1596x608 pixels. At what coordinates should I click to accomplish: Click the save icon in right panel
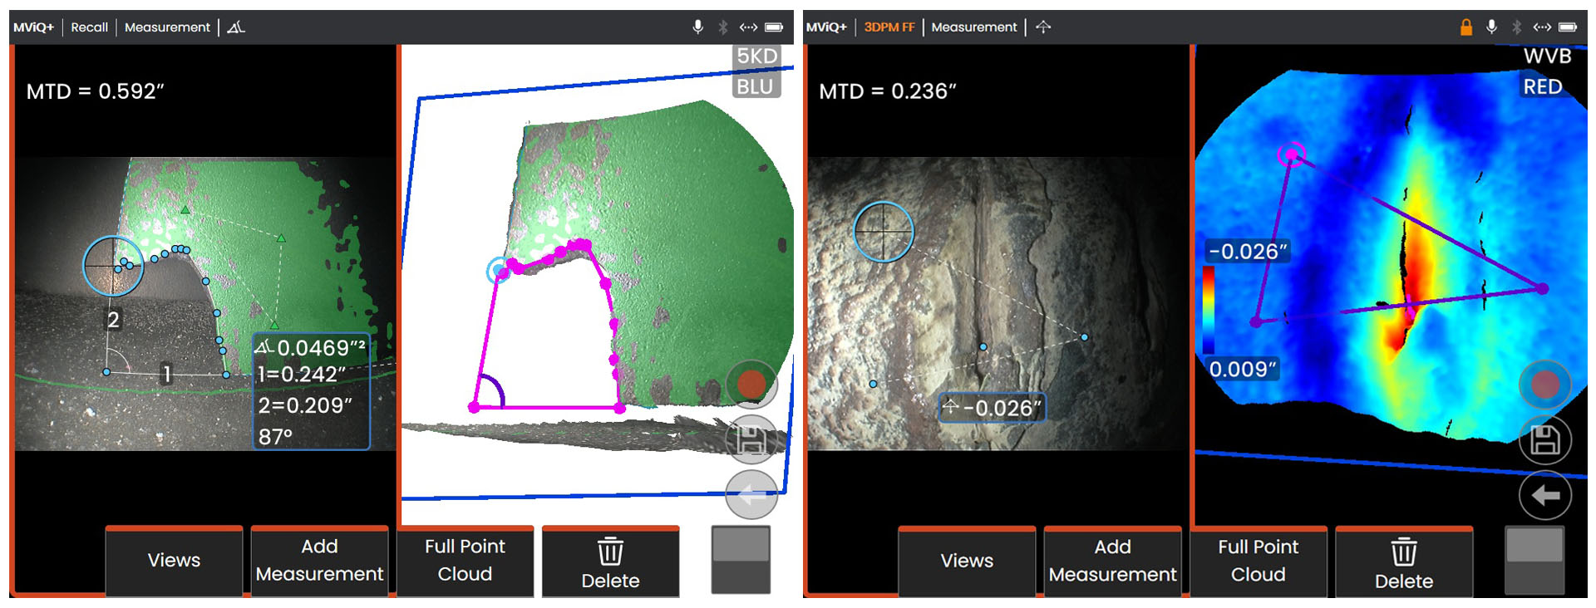click(x=1544, y=440)
